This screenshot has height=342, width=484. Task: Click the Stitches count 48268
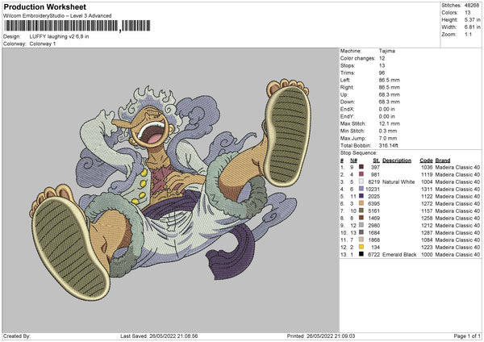[x=472, y=6]
